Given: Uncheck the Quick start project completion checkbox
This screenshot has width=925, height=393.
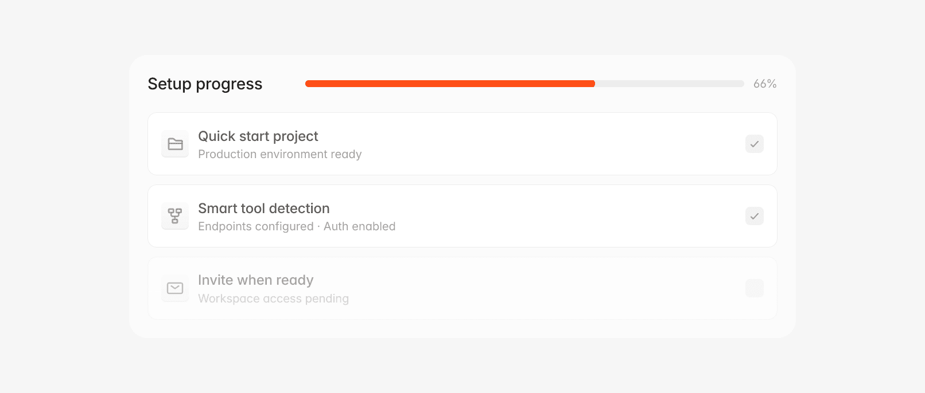Looking at the screenshot, I should click(754, 144).
